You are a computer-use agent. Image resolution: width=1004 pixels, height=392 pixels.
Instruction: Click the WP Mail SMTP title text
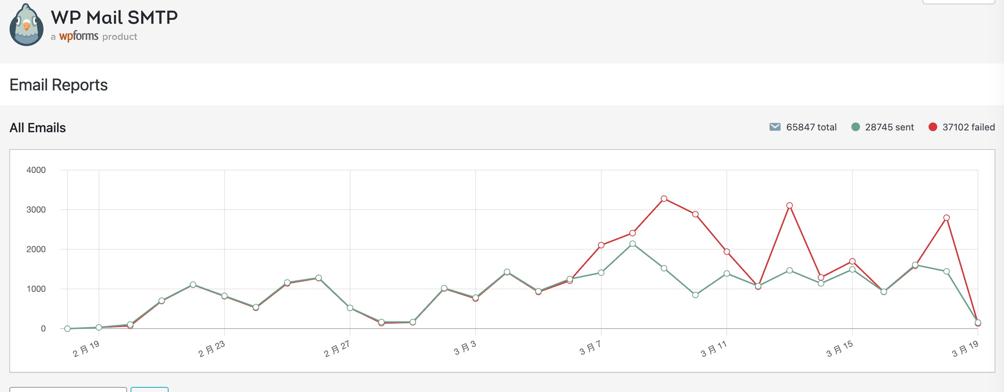(114, 18)
